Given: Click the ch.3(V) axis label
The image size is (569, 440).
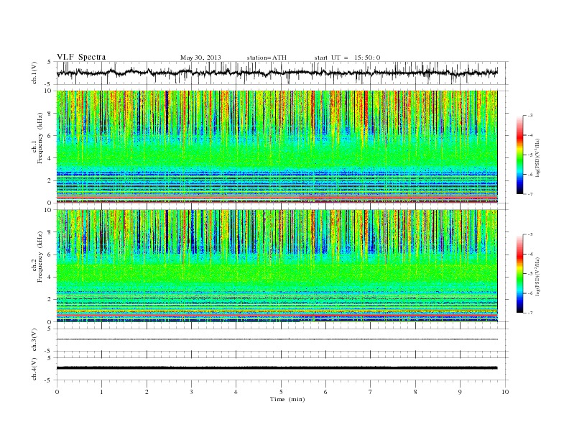Looking at the screenshot, I should [34, 340].
